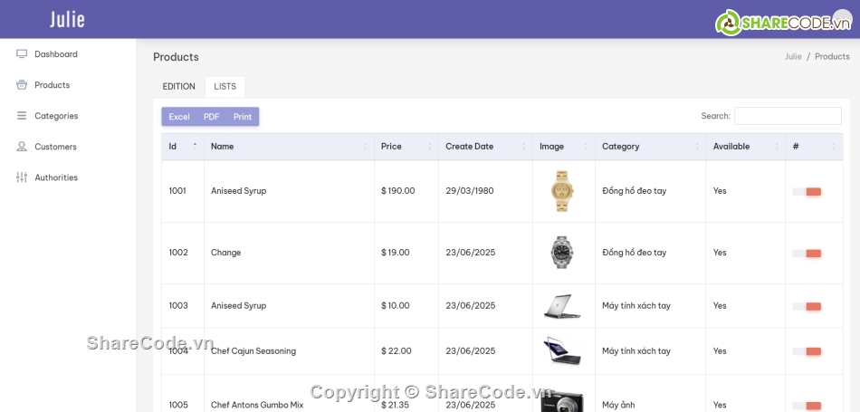Click the 'Products' page heading
The width and height of the screenshot is (860, 412).
pos(176,57)
